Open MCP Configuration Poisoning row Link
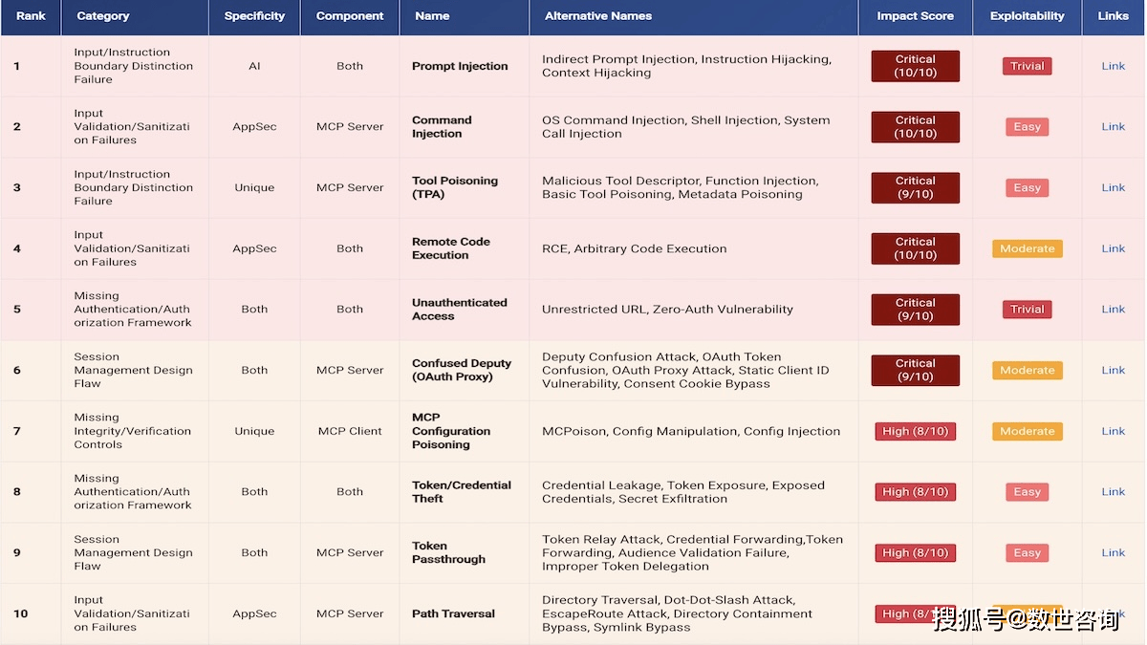Screen dimensions: 1147x645 pyautogui.click(x=1113, y=431)
